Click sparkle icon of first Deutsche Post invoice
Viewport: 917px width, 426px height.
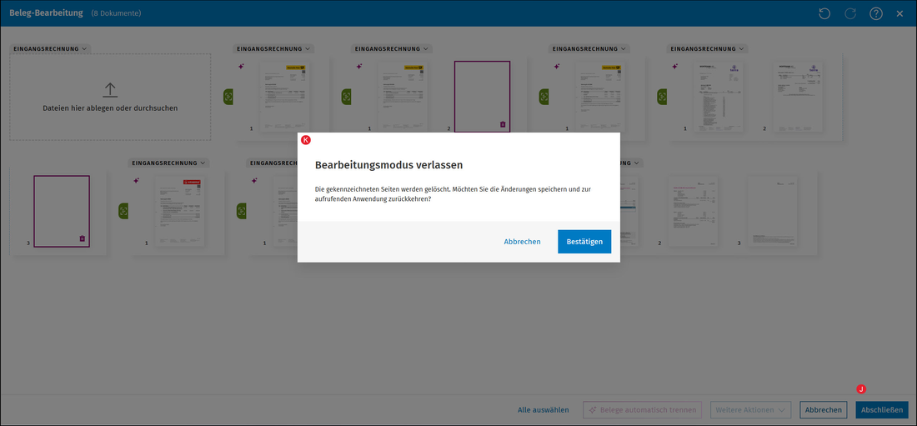[241, 67]
